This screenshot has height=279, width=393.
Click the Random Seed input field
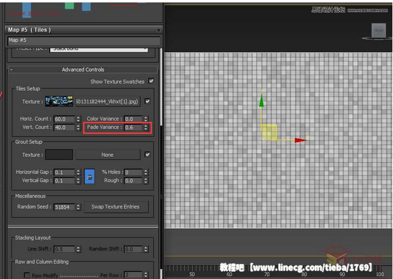pyautogui.click(x=65, y=207)
